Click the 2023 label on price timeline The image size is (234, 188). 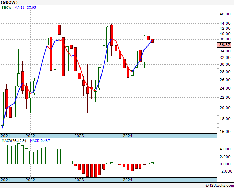tap(79, 136)
